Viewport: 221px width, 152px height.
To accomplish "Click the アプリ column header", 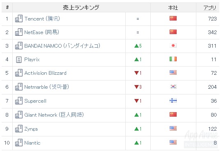I will point(210,8).
